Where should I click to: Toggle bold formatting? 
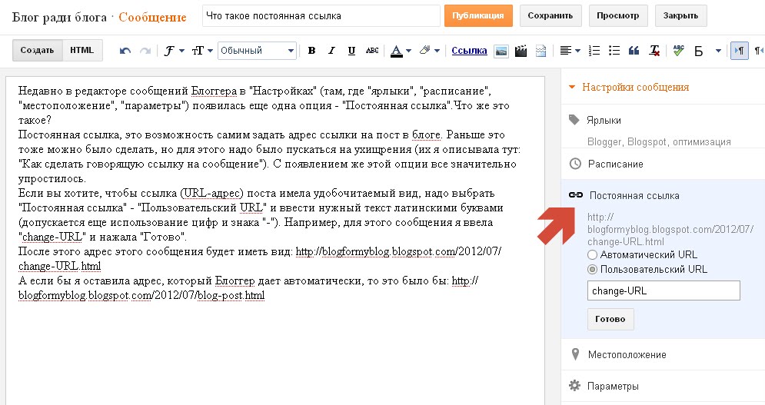click(311, 51)
